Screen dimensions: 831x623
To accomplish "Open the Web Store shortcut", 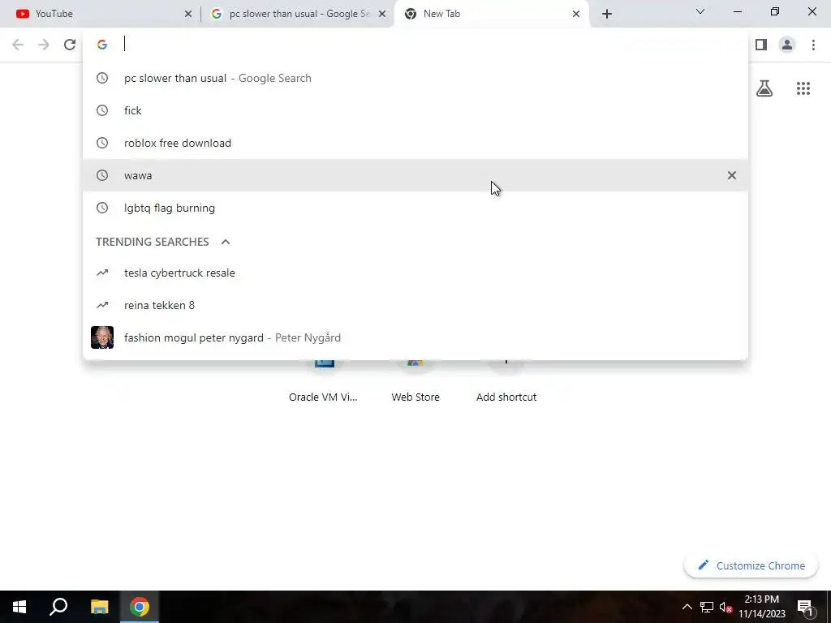I will pos(415,380).
